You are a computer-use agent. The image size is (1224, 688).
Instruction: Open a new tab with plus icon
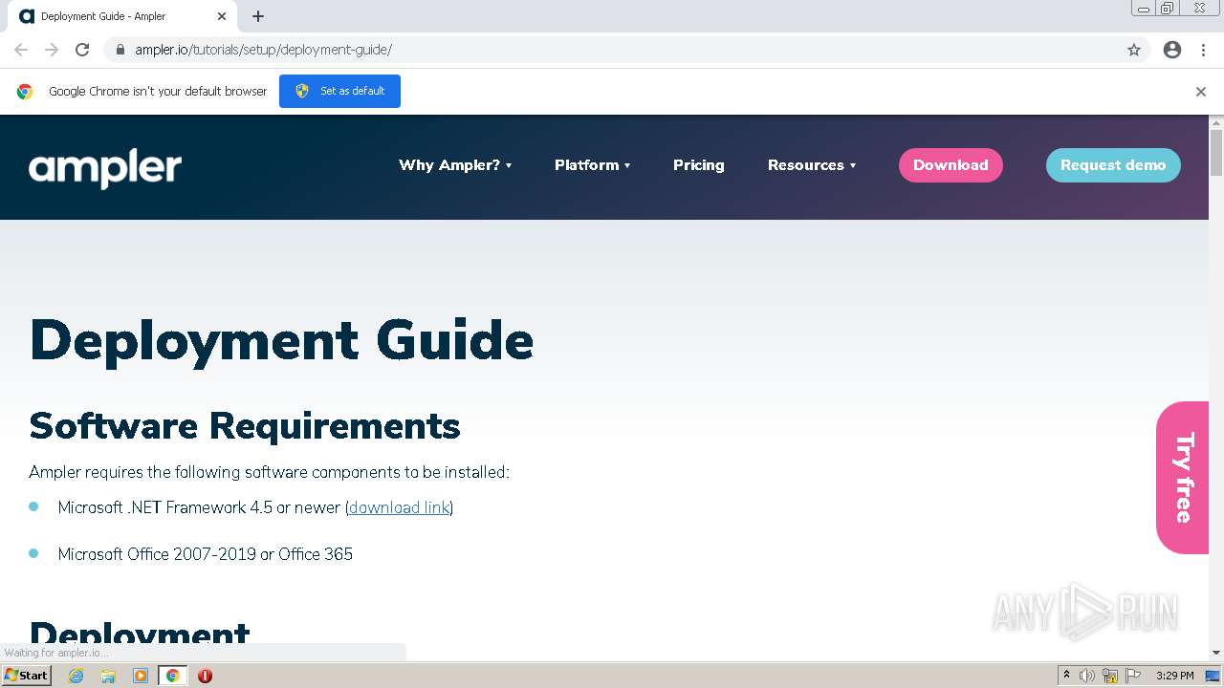[x=258, y=16]
